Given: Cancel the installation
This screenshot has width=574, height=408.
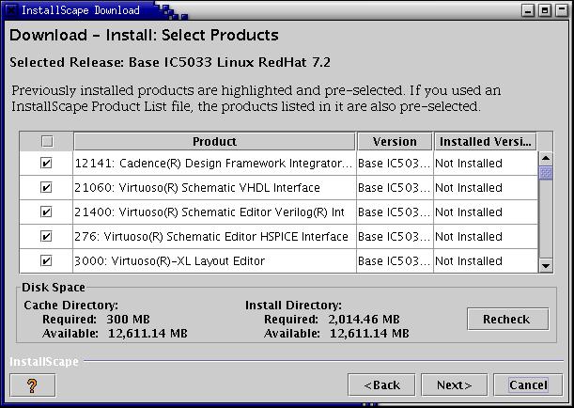Looking at the screenshot, I should point(528,384).
